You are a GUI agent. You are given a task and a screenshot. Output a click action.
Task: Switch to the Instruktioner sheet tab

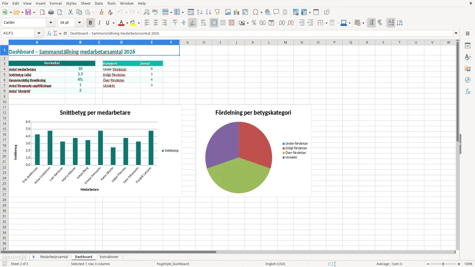[x=109, y=257]
